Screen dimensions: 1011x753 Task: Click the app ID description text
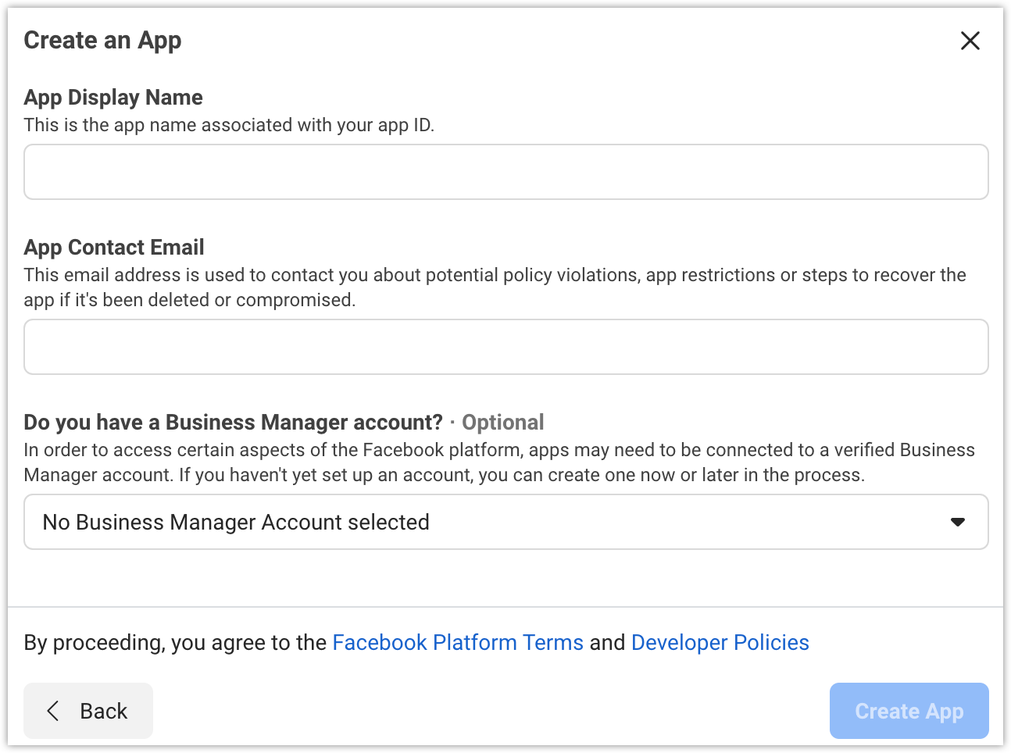point(229,125)
